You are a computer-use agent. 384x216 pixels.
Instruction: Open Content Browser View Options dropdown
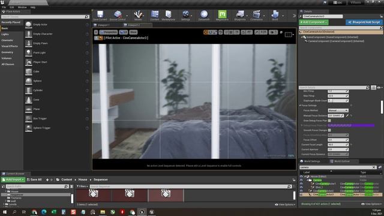click(x=285, y=205)
